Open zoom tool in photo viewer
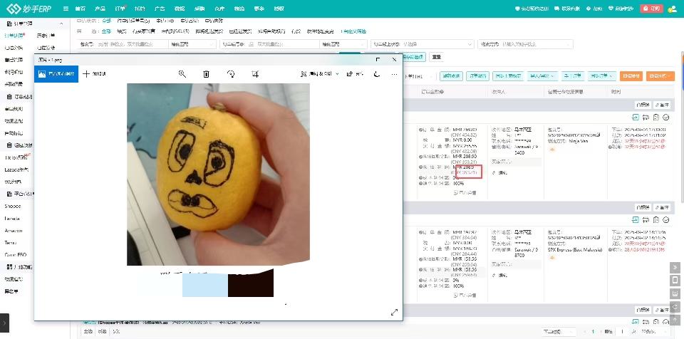Screen dimensions: 684x339 (x=182, y=74)
